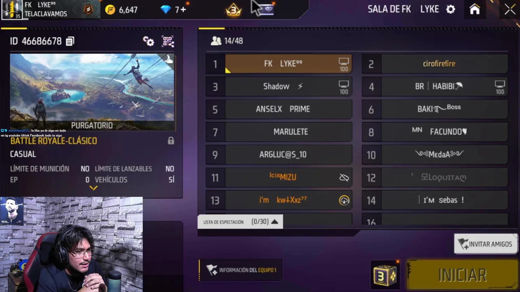Toggle the room password lock icon

[171, 141]
